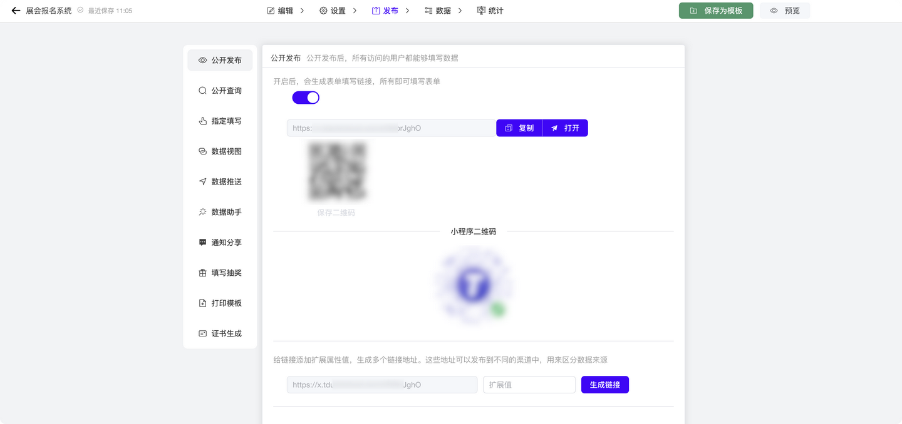This screenshot has height=424, width=902.
Task: Click the 设置 gear icon
Action: click(x=323, y=11)
